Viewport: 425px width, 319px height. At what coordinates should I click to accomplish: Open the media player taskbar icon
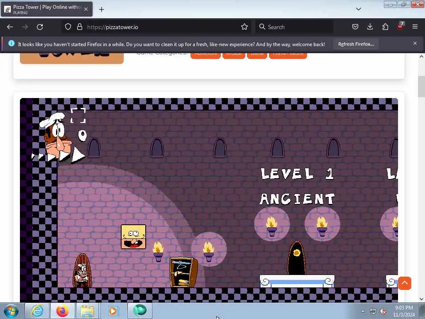click(x=113, y=311)
